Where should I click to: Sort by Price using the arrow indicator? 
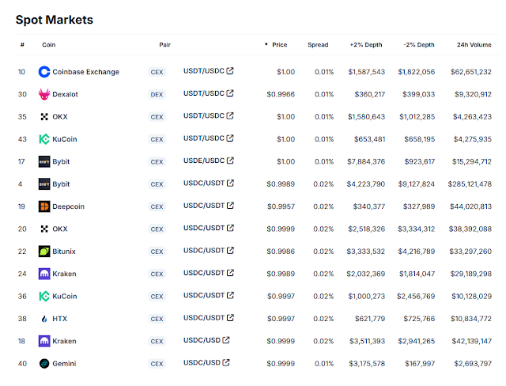[x=266, y=44]
